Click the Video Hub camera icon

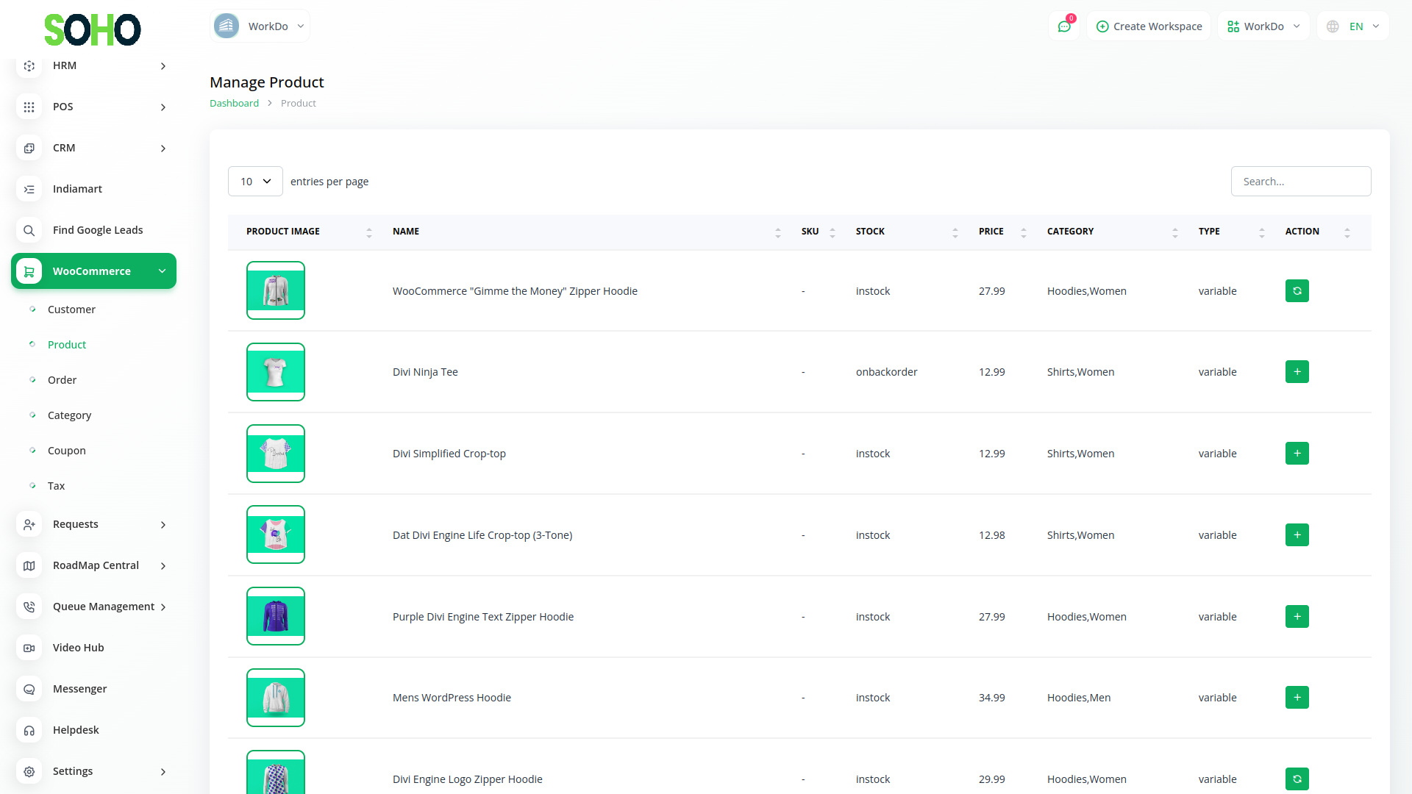point(29,648)
